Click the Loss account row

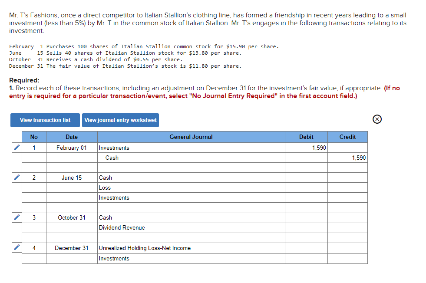click(x=191, y=188)
